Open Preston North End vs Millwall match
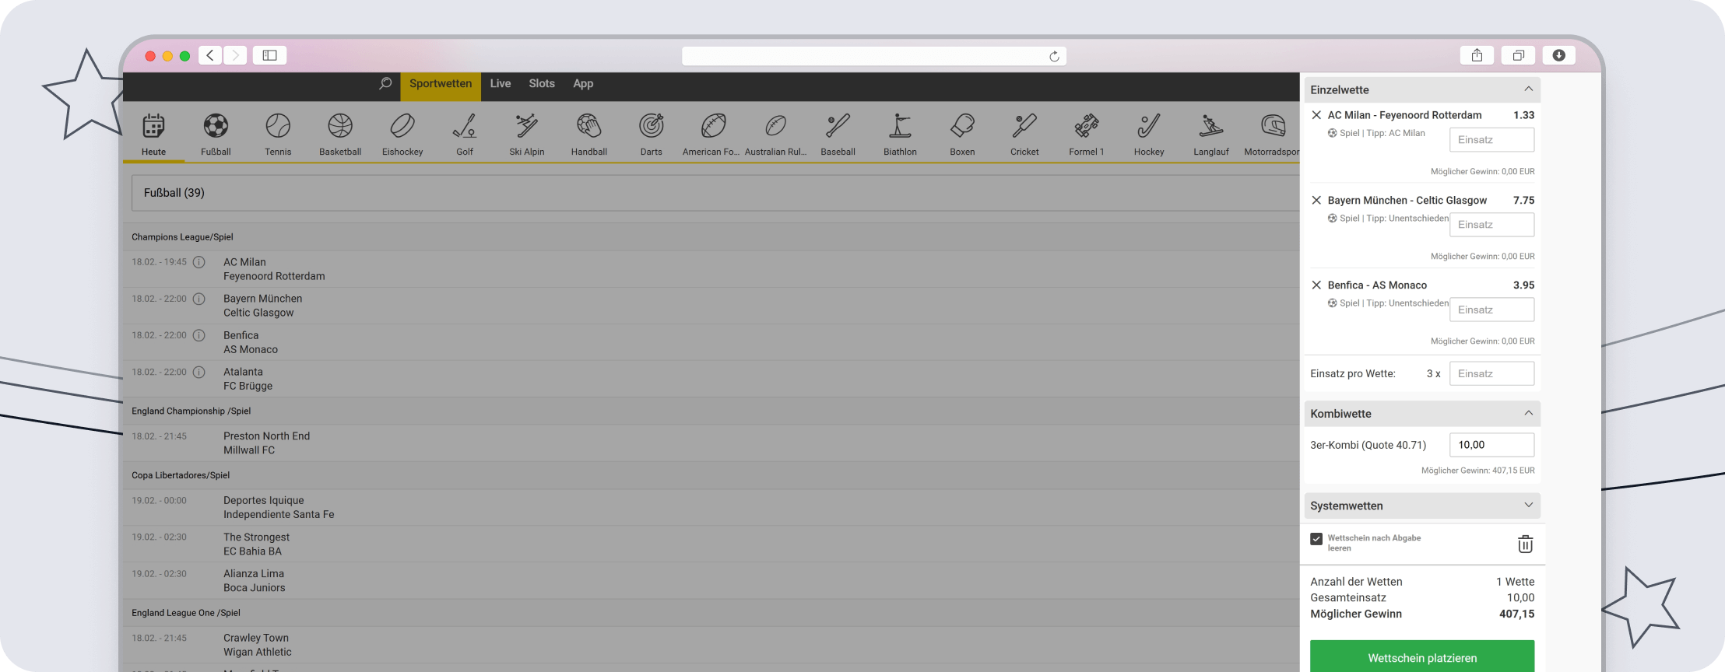This screenshot has width=1725, height=672. [711, 443]
